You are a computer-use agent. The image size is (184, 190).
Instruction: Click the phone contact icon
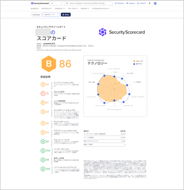138,3
